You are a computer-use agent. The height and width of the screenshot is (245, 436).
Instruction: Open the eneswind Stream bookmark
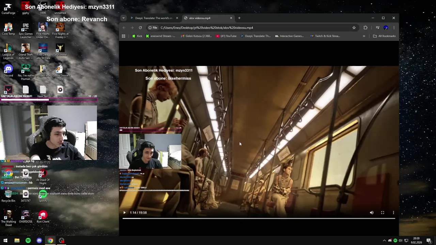160,36
